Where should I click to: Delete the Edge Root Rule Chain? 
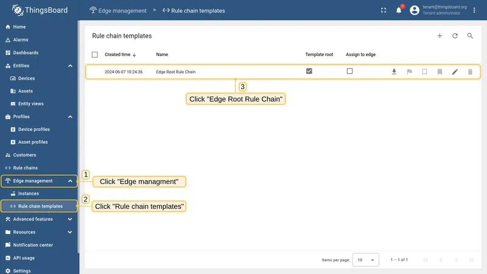click(470, 72)
